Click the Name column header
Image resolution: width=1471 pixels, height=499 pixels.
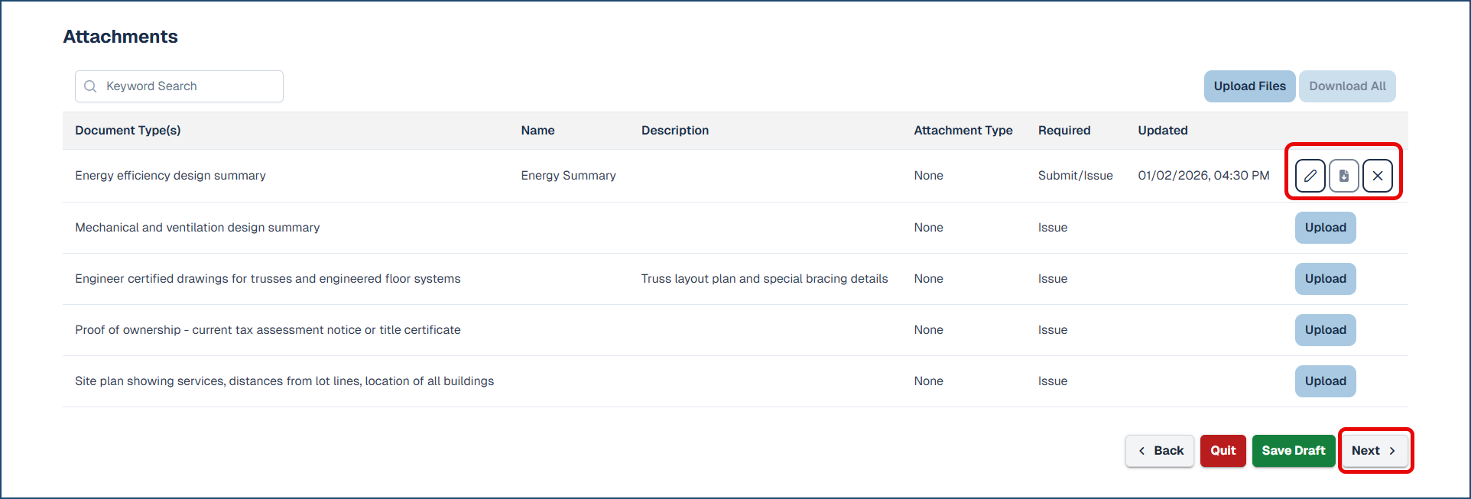coord(537,131)
